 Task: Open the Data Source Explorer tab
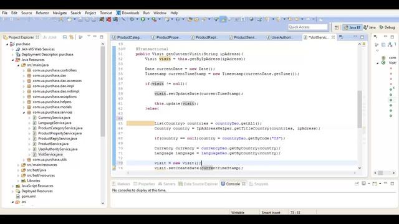198,184
